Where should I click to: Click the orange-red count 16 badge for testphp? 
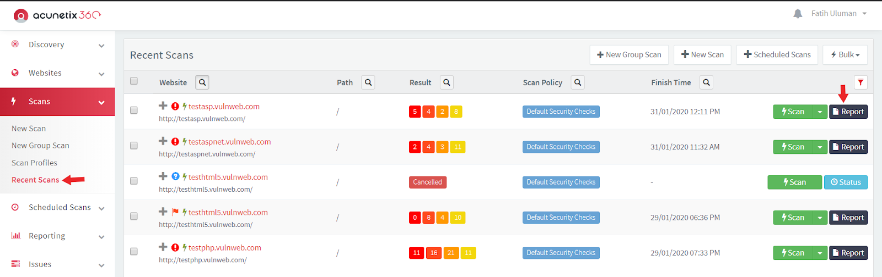pos(434,253)
